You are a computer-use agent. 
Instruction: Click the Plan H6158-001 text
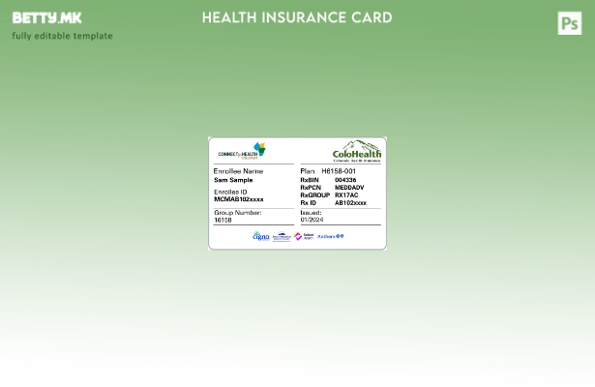(x=338, y=171)
